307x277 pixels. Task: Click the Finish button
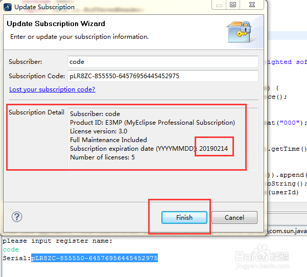(x=184, y=217)
